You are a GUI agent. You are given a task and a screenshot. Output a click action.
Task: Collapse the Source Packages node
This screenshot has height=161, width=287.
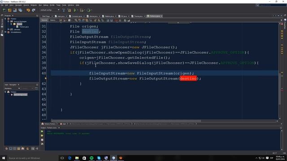pos(8,21)
